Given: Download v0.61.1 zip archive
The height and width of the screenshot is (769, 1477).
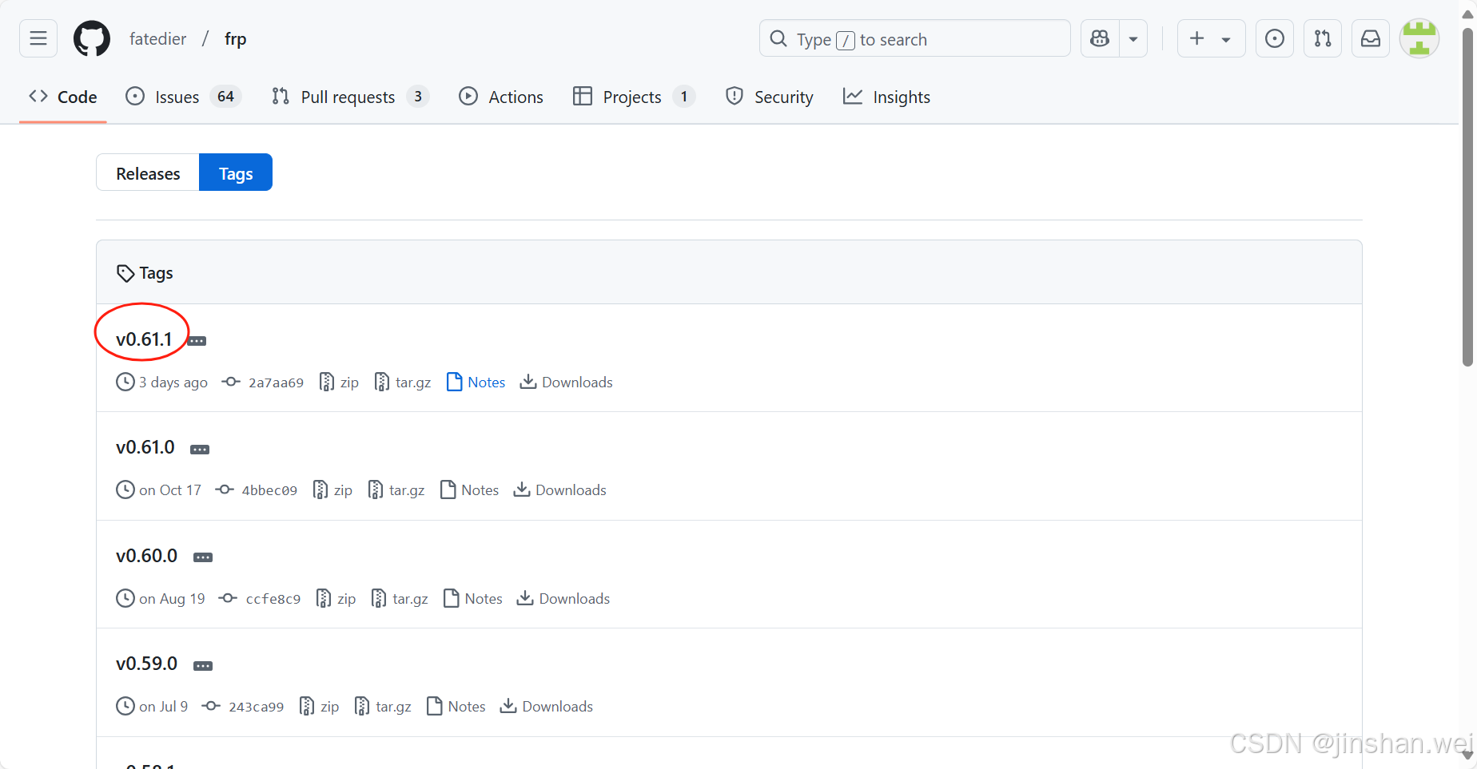Looking at the screenshot, I should tap(339, 383).
